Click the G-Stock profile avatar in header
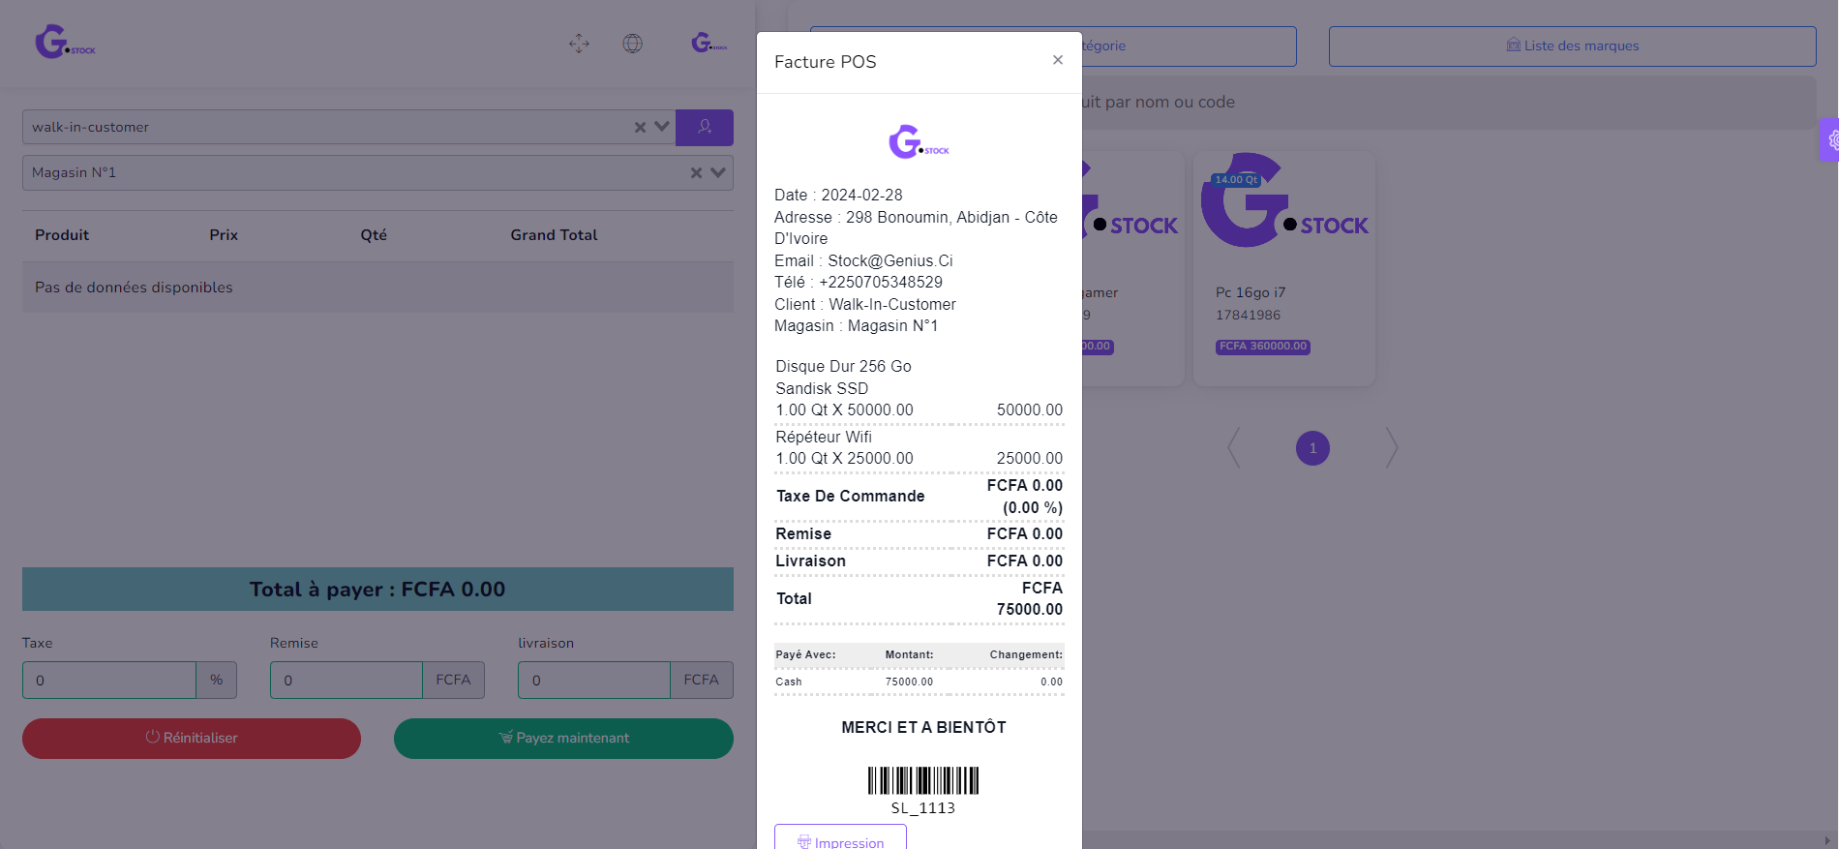 coord(708,44)
